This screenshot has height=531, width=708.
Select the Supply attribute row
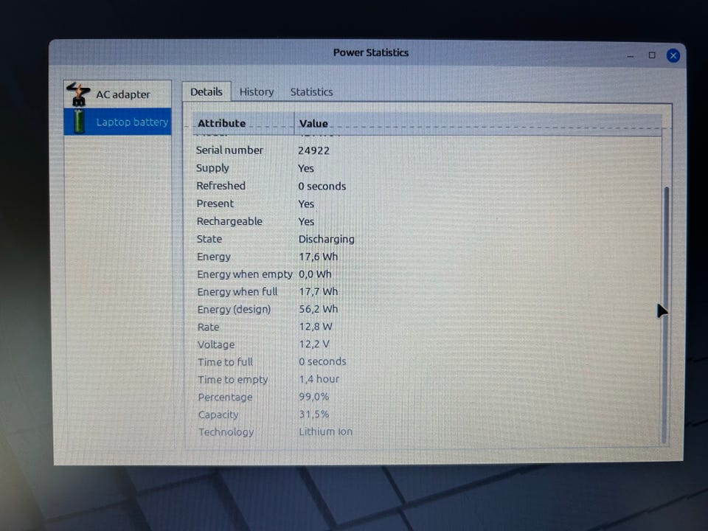[x=427, y=168]
